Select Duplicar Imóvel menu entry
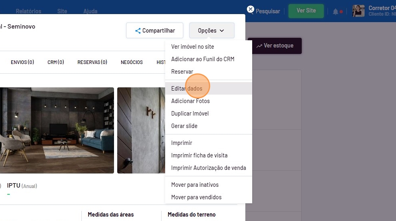The height and width of the screenshot is (221, 396). click(190, 114)
